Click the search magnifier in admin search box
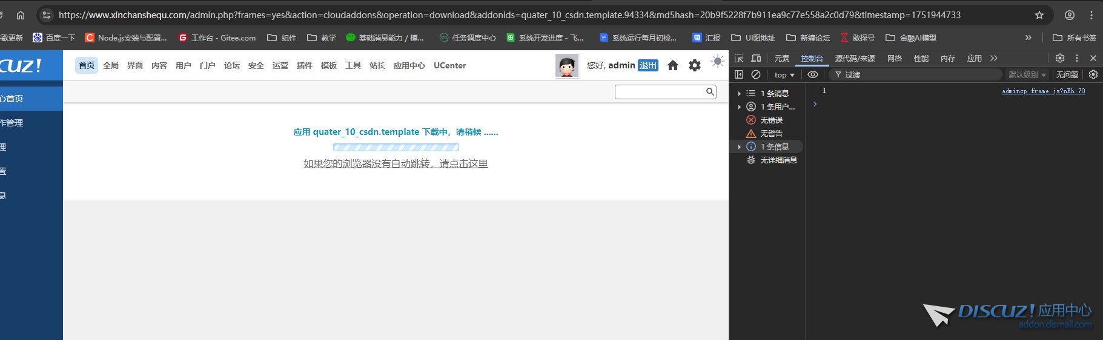The width and height of the screenshot is (1103, 340). pyautogui.click(x=710, y=91)
